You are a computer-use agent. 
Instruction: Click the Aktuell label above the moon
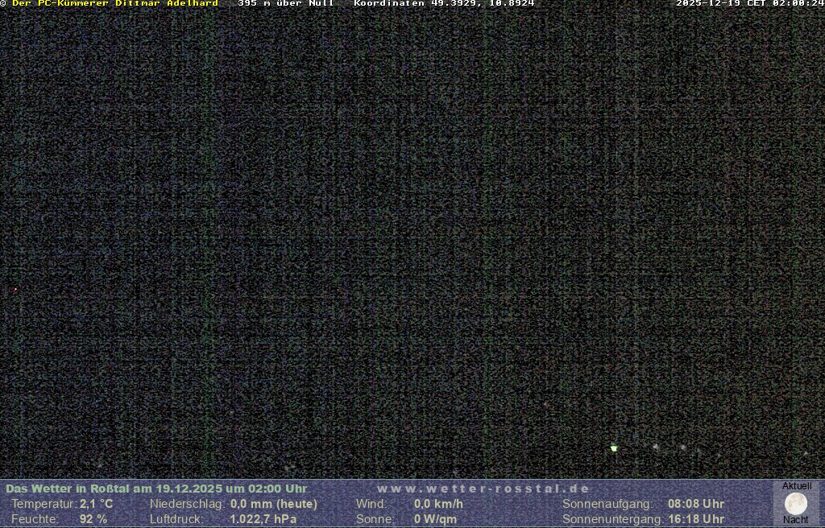point(796,486)
